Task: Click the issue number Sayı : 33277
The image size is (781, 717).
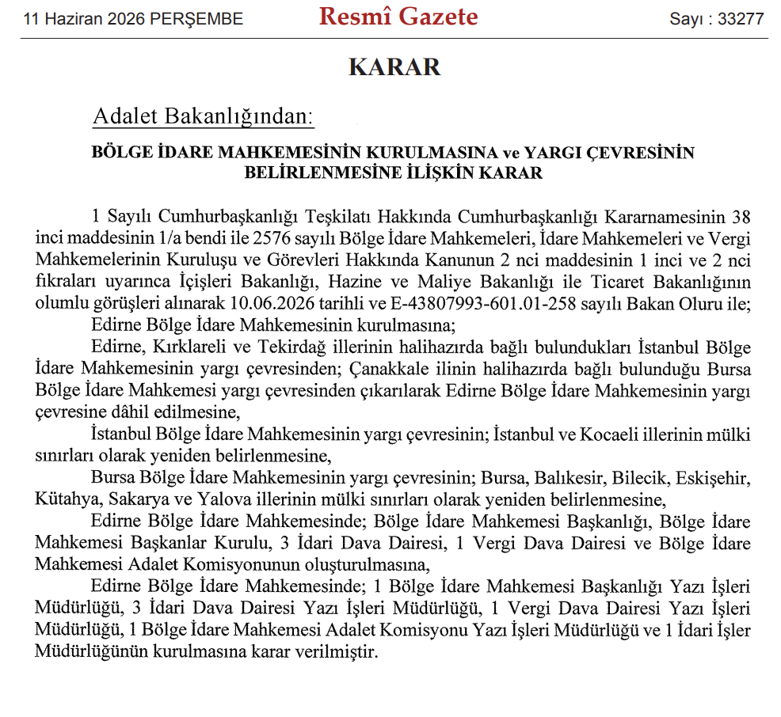Action: point(717,19)
